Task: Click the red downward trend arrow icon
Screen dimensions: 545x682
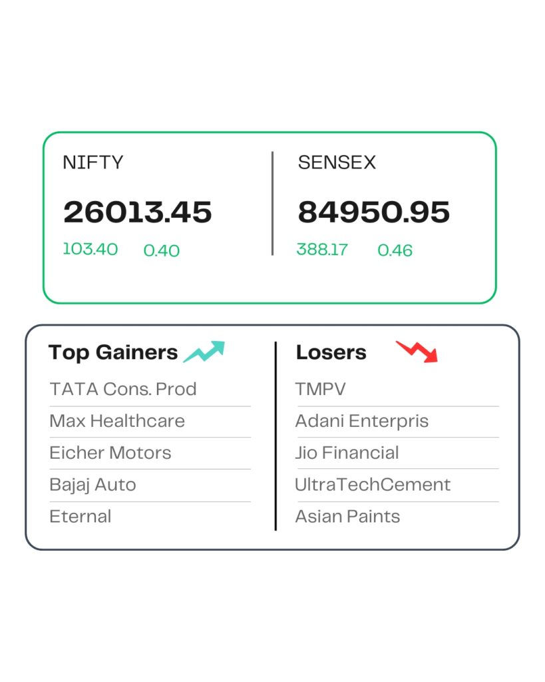Action: [417, 351]
